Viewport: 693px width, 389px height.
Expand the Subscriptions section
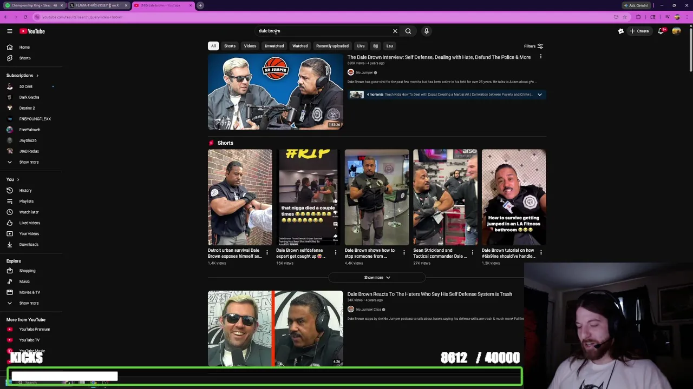point(22,76)
